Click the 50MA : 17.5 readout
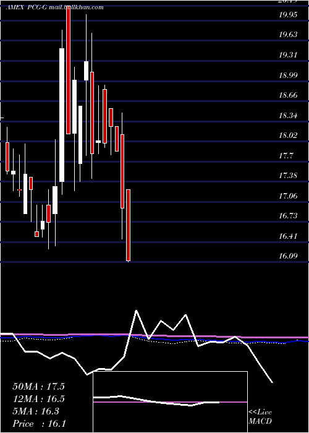Viewport: 309px width, 433px height. pyautogui.click(x=38, y=387)
